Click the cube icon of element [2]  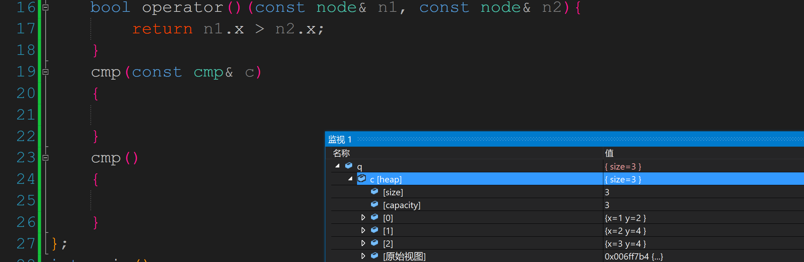click(x=374, y=243)
